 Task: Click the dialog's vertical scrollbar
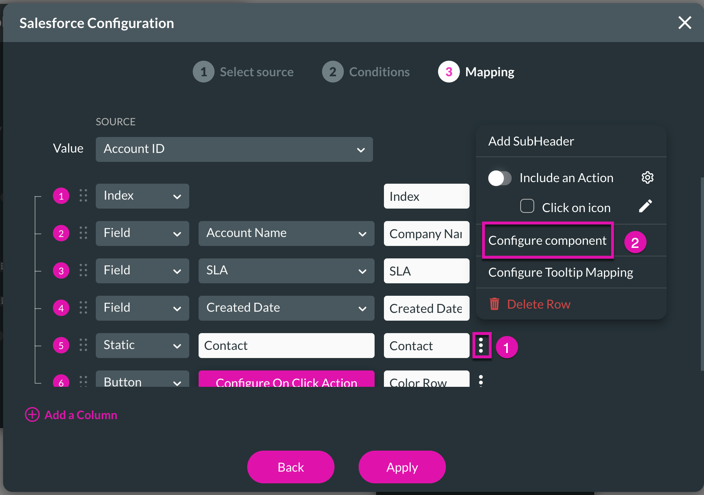pyautogui.click(x=702, y=274)
